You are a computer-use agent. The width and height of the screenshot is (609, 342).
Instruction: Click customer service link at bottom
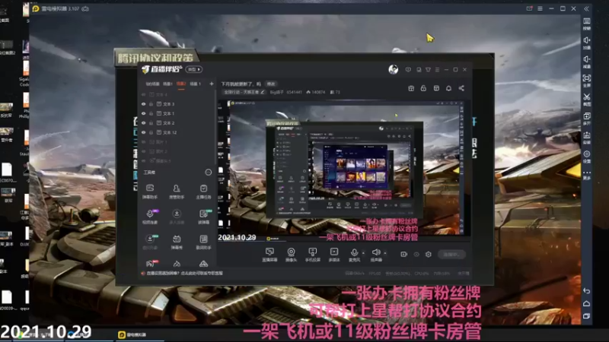tap(185, 274)
